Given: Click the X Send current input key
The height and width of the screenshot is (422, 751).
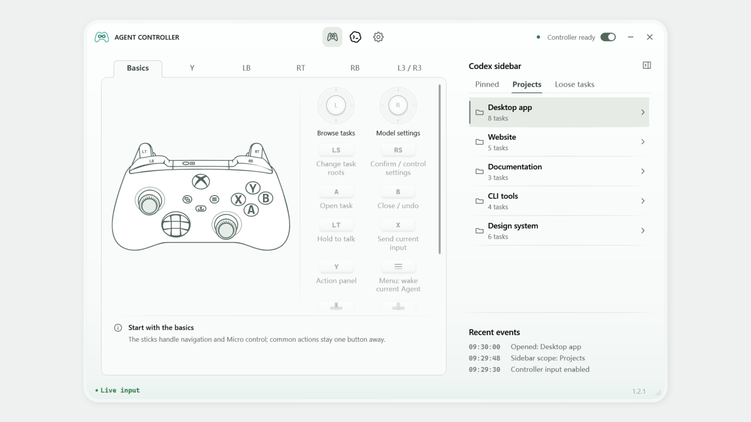Looking at the screenshot, I should [x=398, y=225].
